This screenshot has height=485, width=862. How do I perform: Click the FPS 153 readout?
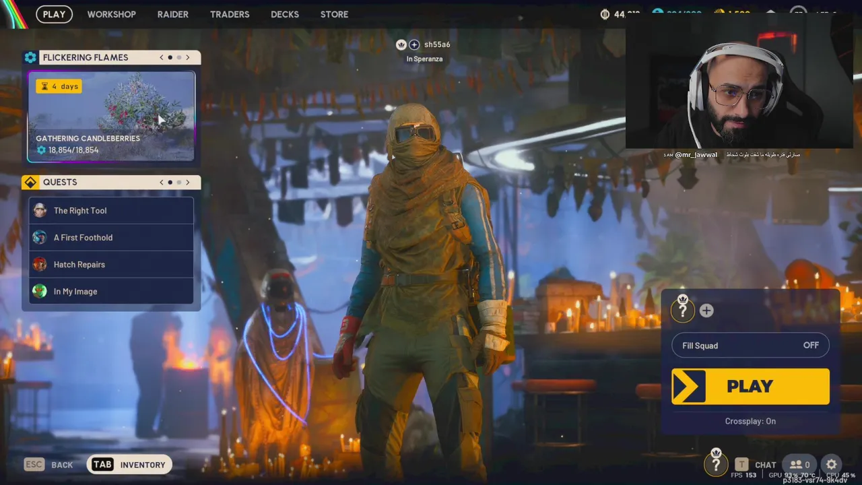click(x=743, y=476)
